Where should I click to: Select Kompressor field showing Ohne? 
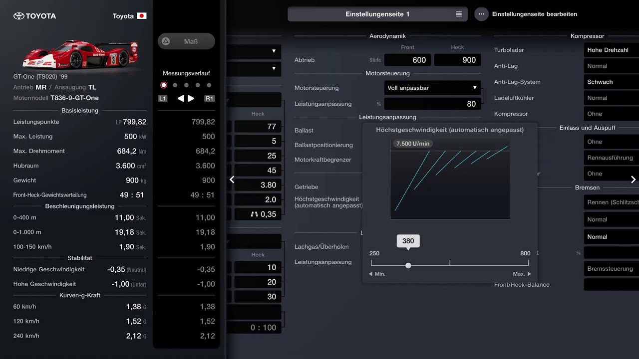coord(611,114)
